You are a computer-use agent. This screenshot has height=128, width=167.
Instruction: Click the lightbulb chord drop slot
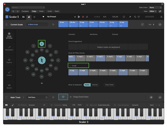(x=63, y=97)
